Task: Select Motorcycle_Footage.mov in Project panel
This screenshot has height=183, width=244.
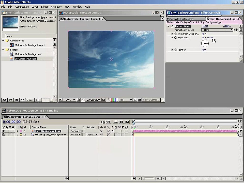Action: pos(28,54)
